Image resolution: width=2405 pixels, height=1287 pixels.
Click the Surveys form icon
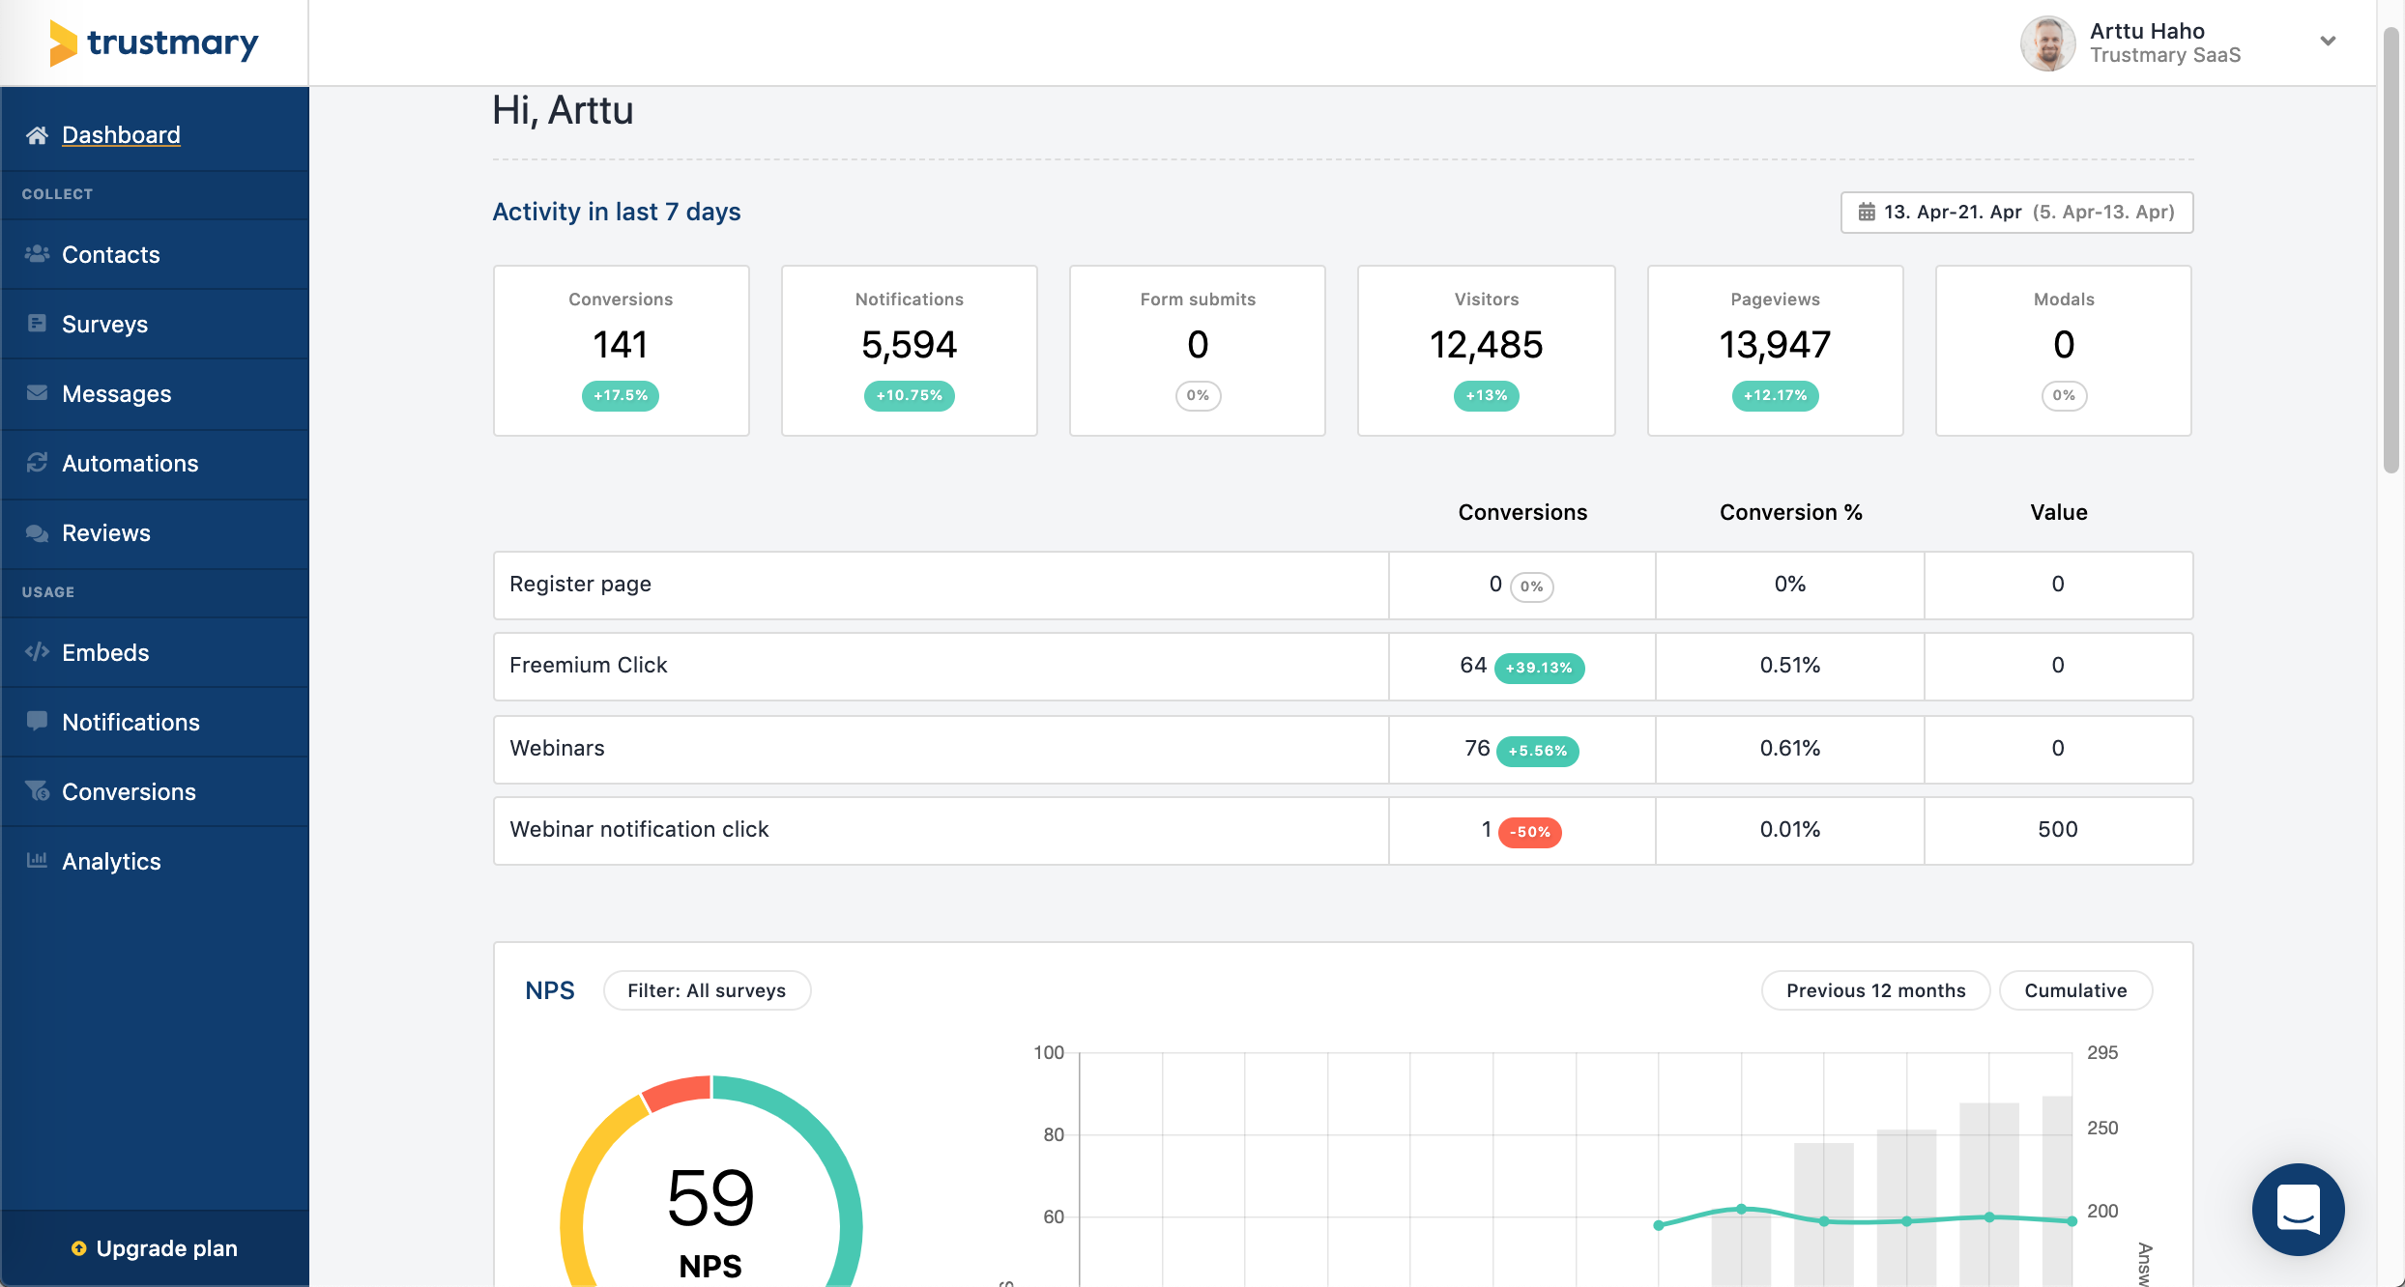coord(37,324)
